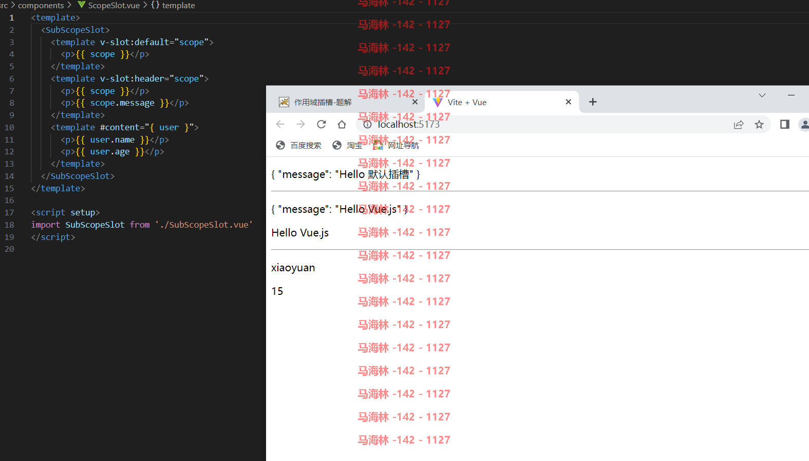Share this page icon
The image size is (809, 461).
[x=739, y=124]
